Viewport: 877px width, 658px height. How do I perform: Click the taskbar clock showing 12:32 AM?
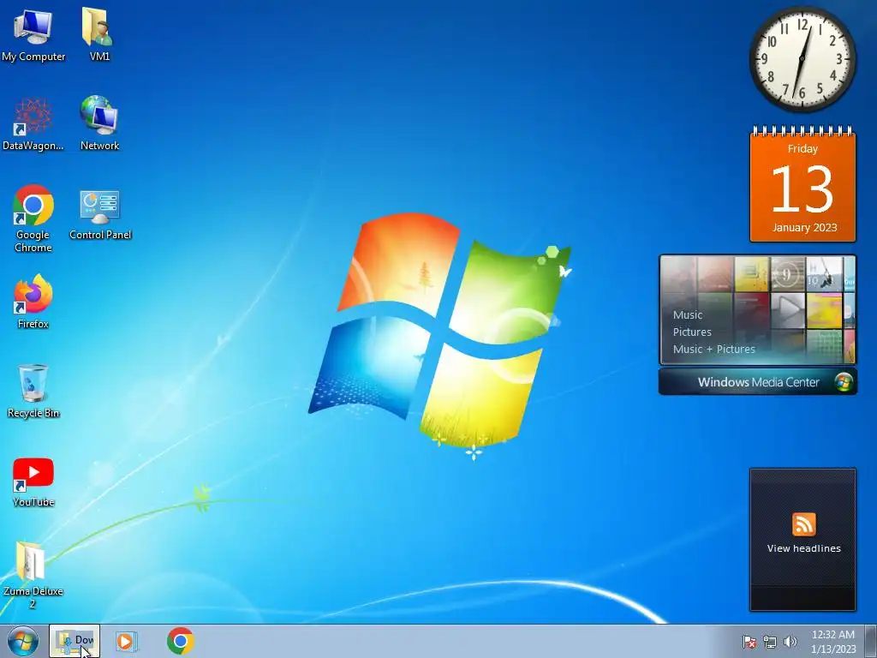point(833,641)
